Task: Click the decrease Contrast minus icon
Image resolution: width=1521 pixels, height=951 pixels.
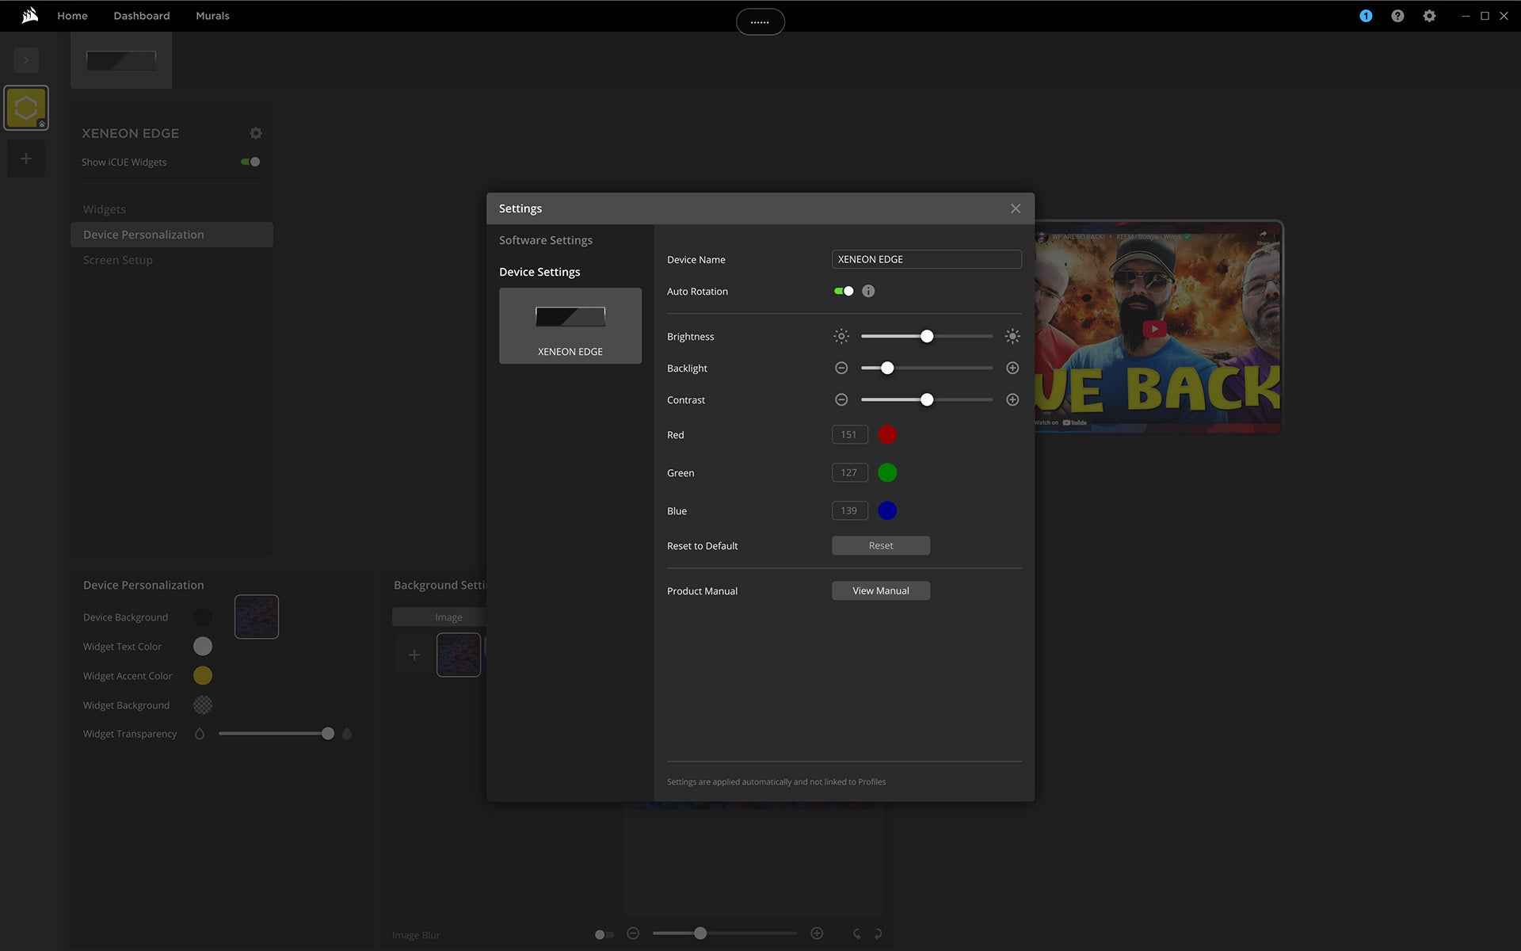Action: tap(841, 399)
